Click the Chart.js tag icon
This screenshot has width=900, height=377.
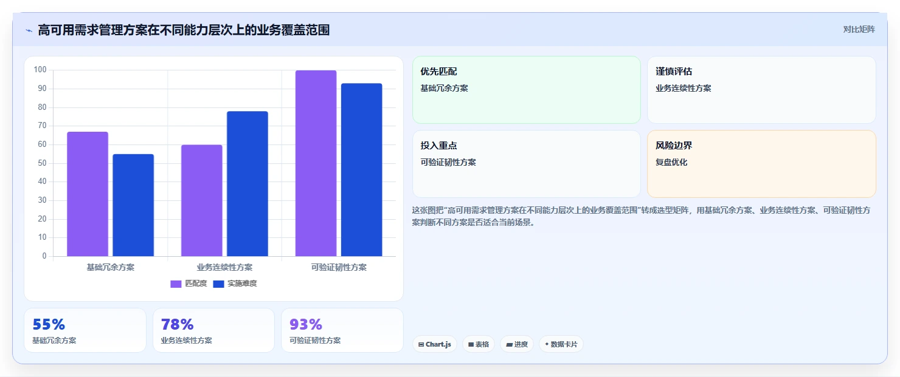click(x=421, y=345)
